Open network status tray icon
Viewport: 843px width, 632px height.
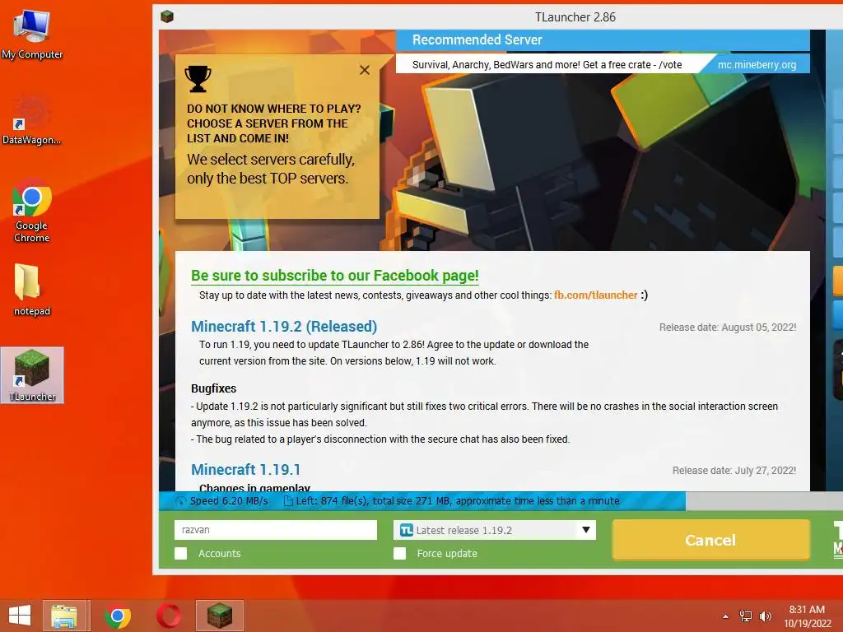(746, 616)
